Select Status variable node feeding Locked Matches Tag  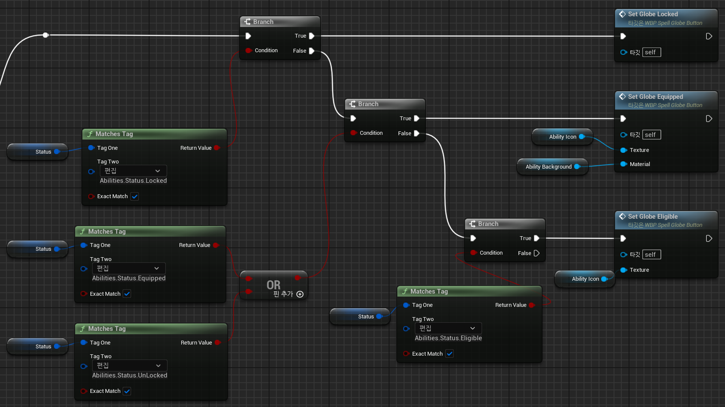38,152
